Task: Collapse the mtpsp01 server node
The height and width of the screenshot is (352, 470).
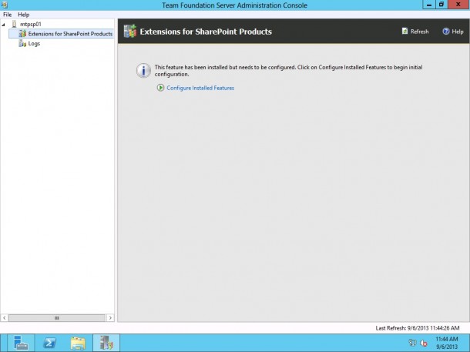Action: click(x=4, y=25)
